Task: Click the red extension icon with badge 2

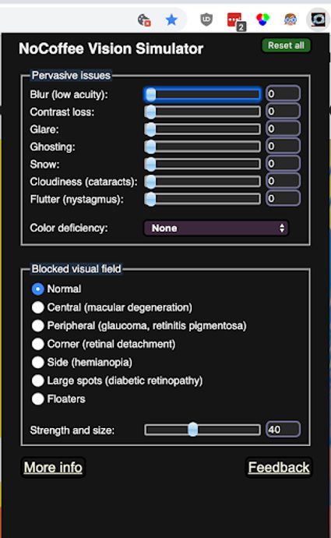Action: (x=235, y=20)
